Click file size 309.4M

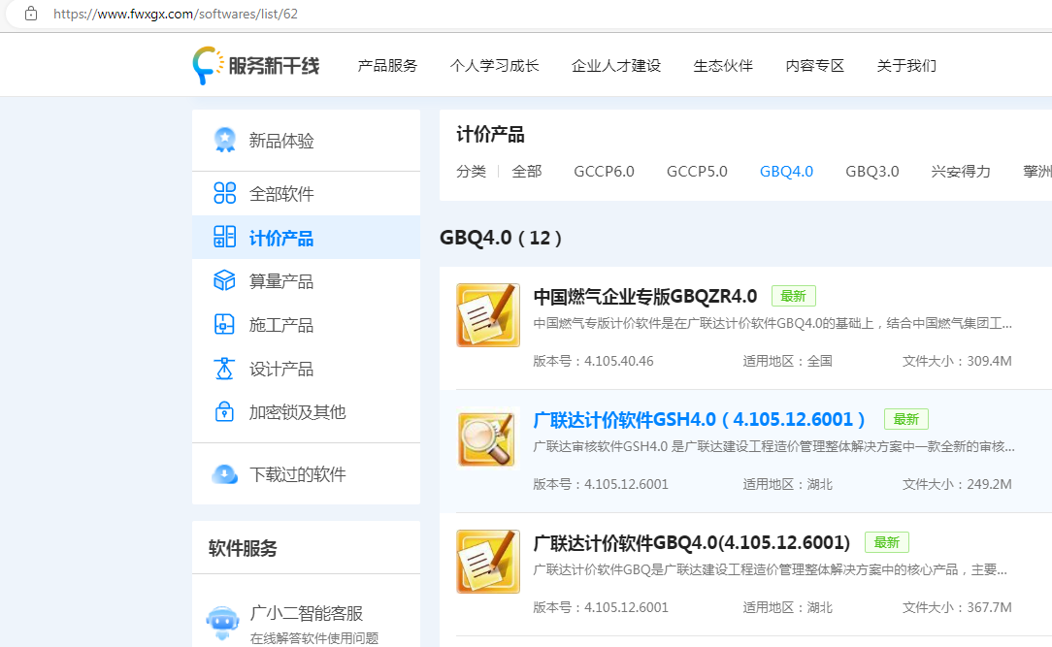989,361
